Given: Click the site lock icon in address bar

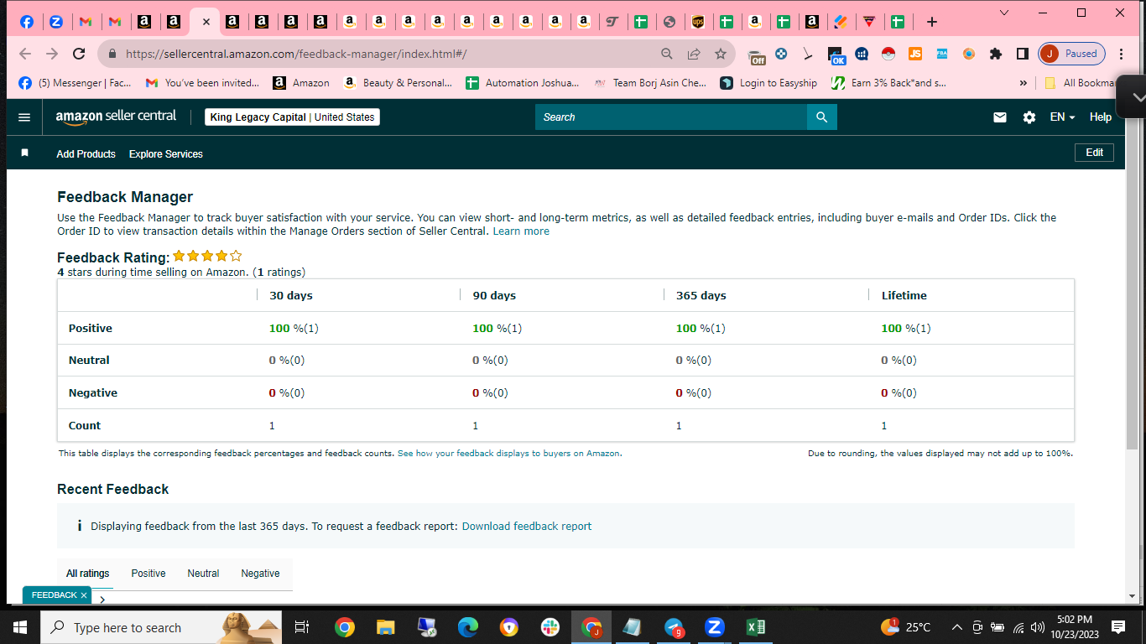Looking at the screenshot, I should pos(112,54).
